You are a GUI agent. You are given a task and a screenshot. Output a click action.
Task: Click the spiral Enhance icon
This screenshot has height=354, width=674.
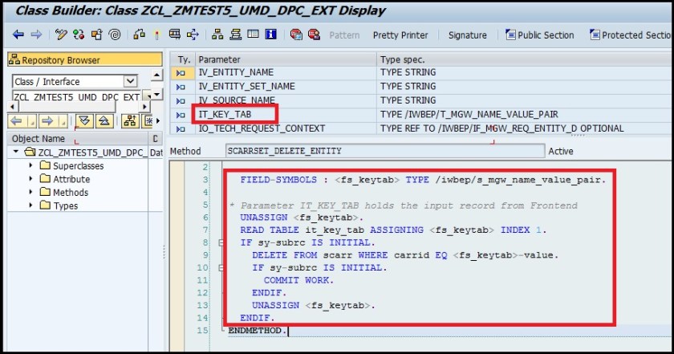(115, 35)
